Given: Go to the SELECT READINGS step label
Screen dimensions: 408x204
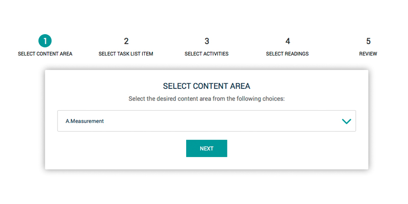Looking at the screenshot, I should 288,54.
